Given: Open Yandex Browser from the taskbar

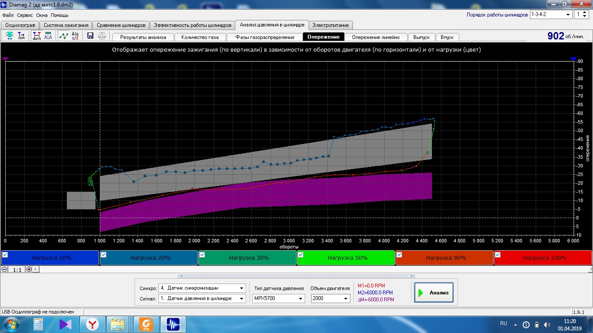Looking at the screenshot, I should coord(92,324).
